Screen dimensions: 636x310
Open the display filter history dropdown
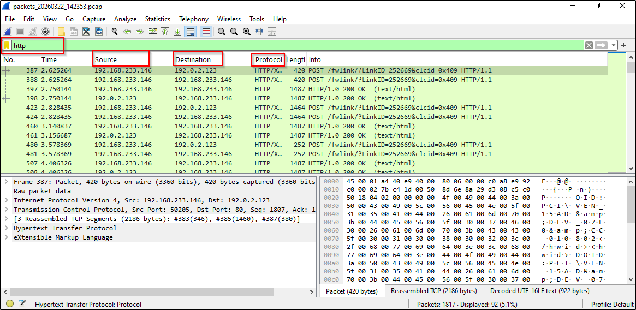tap(614, 46)
